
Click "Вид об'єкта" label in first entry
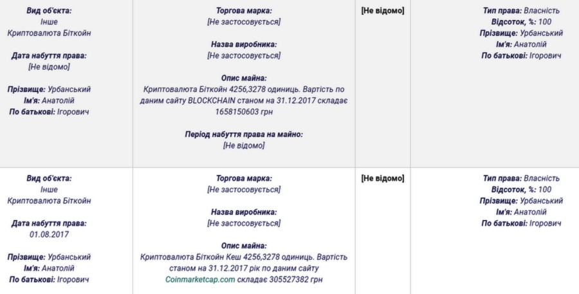(49, 11)
